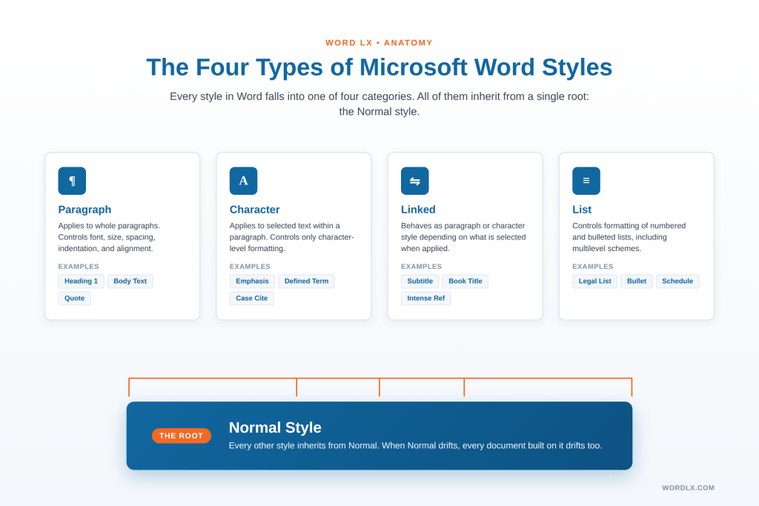Enable the Intense Ref style tag

coord(425,298)
